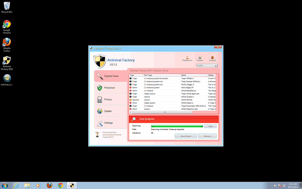Screen dimensions: 302x189
Task: Click the Start scan button
Action: [x=210, y=126]
